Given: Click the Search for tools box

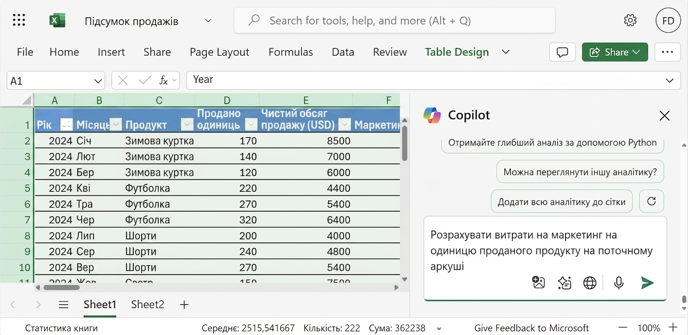Looking at the screenshot, I should coord(395,20).
